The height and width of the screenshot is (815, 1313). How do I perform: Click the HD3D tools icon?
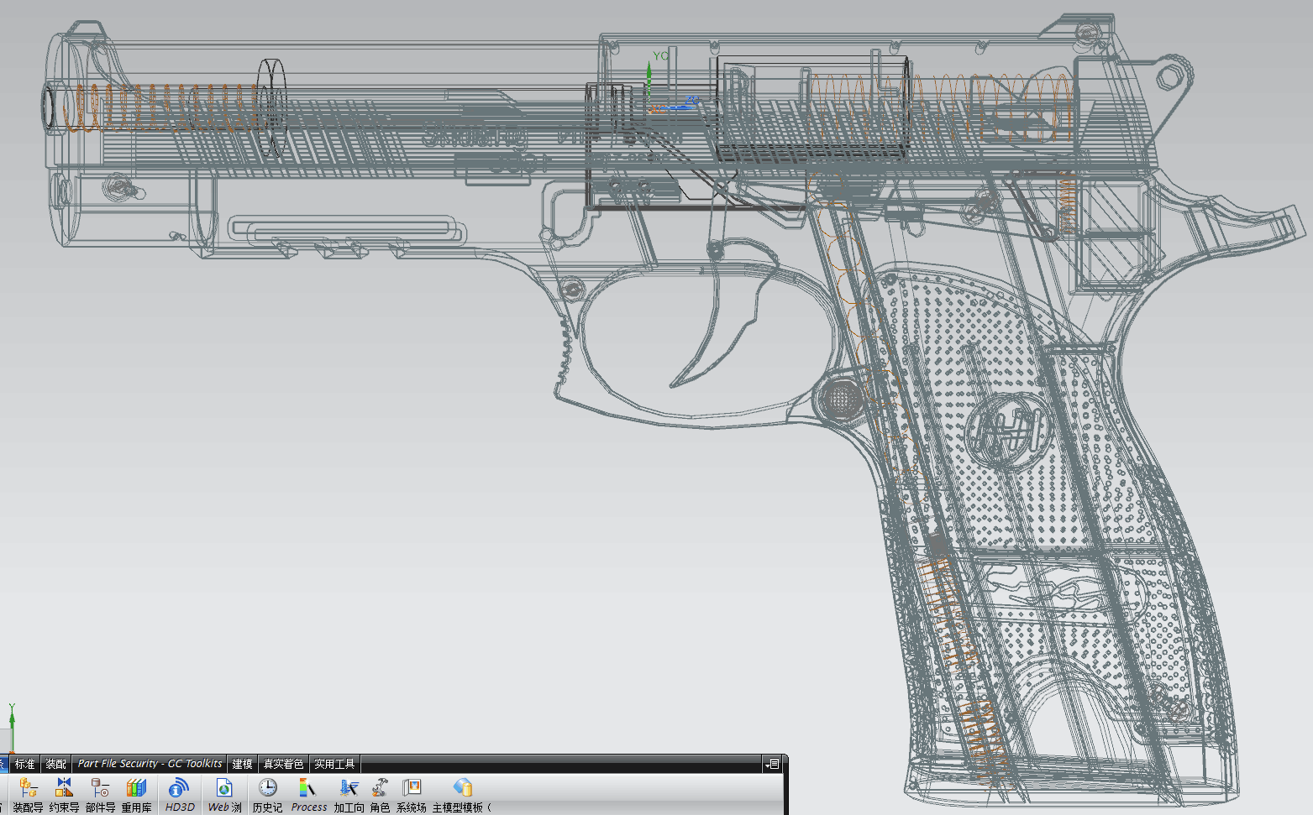[179, 789]
